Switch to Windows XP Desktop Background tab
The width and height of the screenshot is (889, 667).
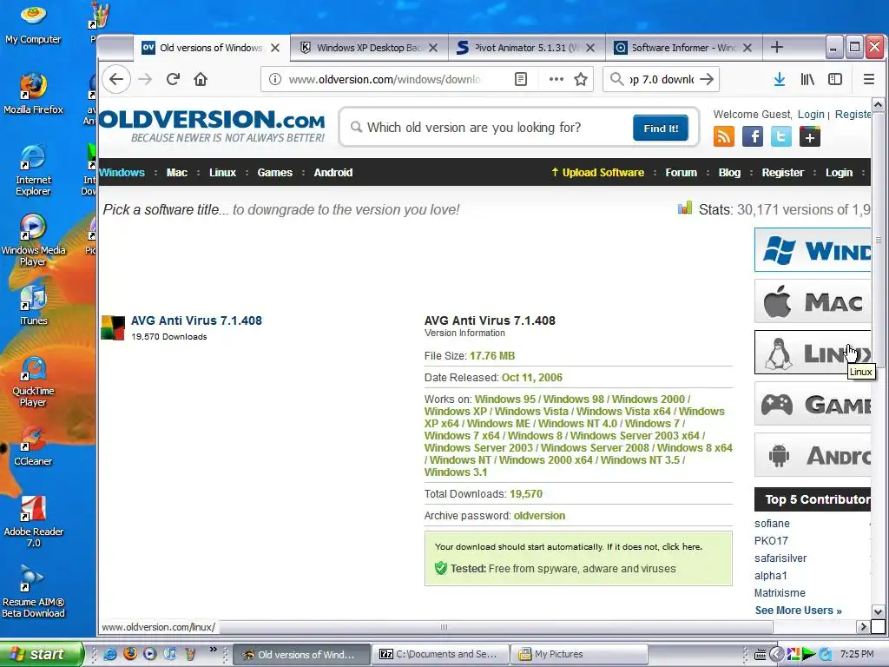[368, 48]
